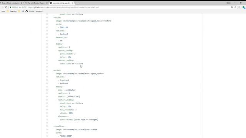
Task: Click the 'labels: [APP=VOTING]' line
Action: tap(69, 97)
